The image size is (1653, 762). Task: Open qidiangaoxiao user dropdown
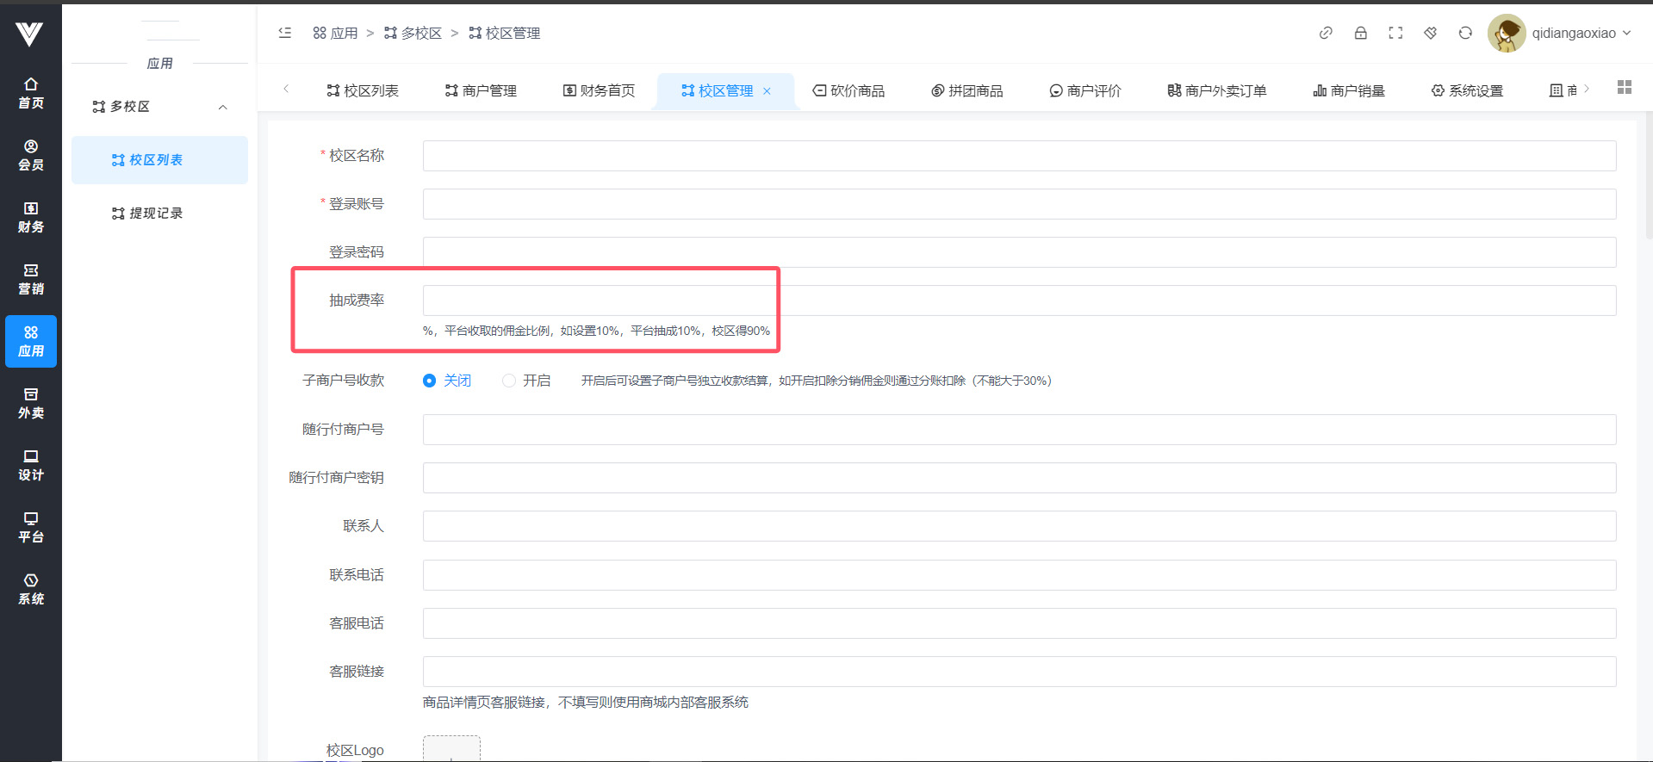pos(1561,33)
